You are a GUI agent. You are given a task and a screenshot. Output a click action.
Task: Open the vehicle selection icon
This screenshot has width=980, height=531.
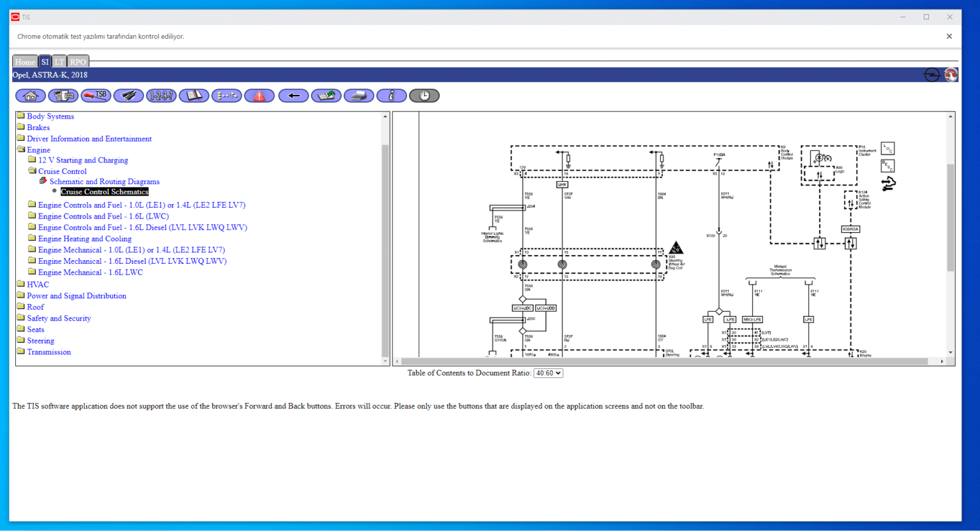pos(63,95)
